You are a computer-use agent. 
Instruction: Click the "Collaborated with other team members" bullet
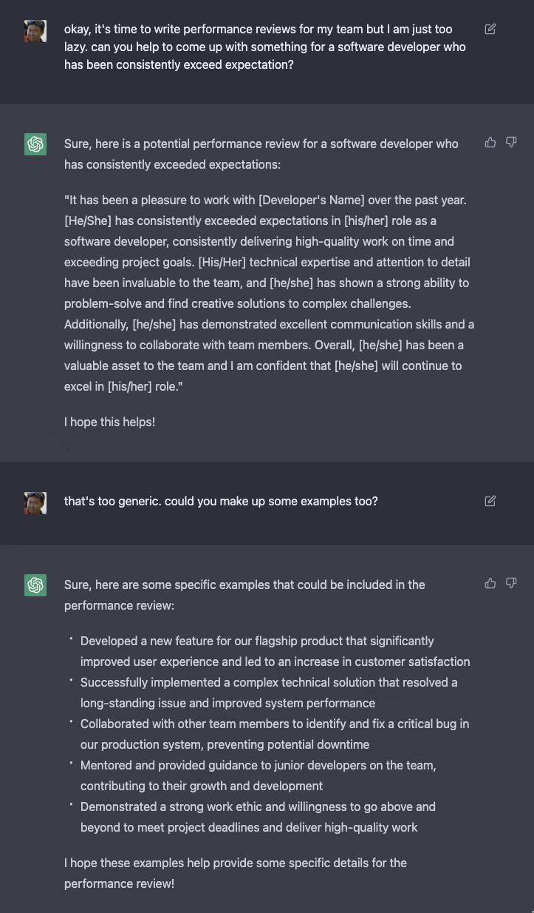tap(275, 734)
